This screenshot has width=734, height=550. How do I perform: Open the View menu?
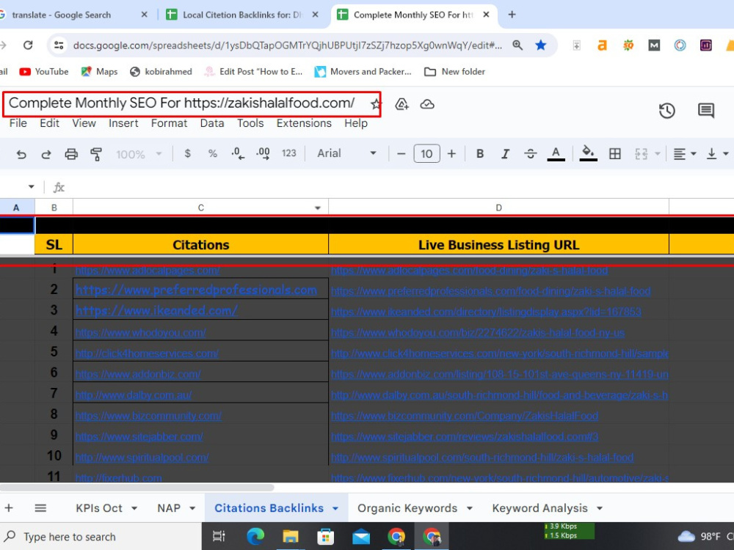[84, 123]
